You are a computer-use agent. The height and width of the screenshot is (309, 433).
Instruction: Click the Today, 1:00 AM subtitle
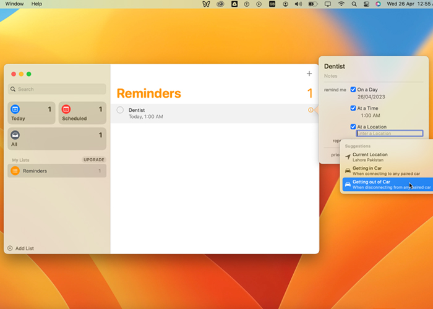pyautogui.click(x=146, y=117)
